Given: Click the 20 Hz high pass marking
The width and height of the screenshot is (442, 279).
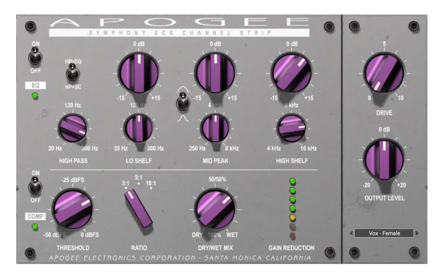Looking at the screenshot, I should click(55, 148).
